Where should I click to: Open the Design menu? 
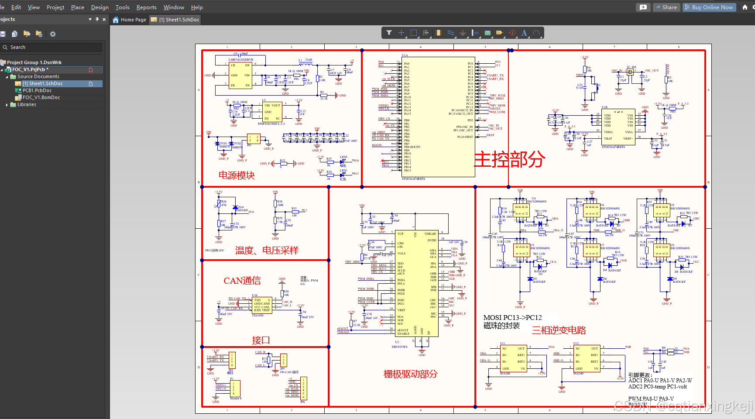100,7
